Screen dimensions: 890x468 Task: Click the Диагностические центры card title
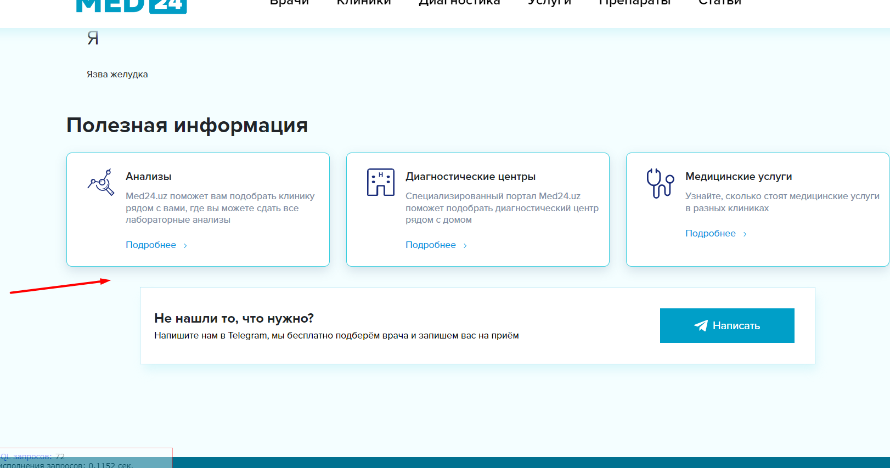[x=470, y=176]
